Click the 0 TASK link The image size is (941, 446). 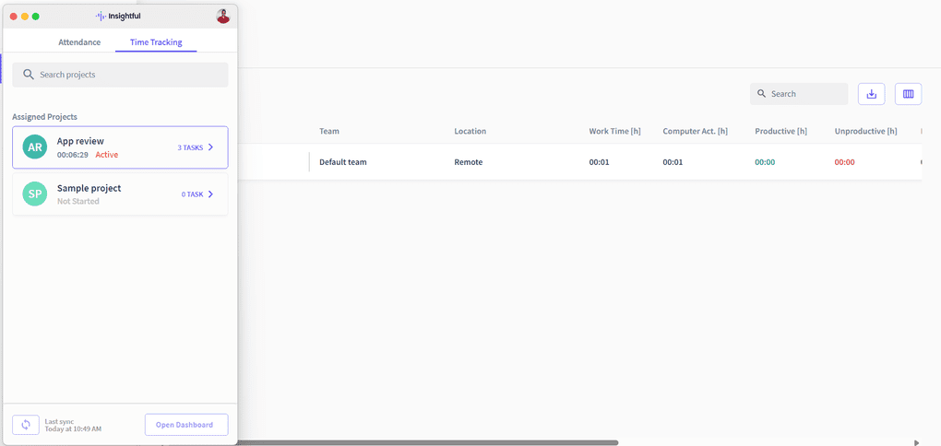pos(192,194)
